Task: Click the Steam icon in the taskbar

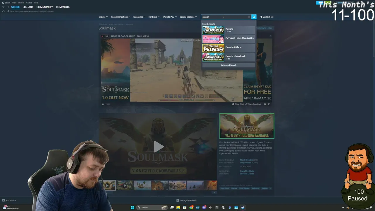Action: [x=243, y=207]
